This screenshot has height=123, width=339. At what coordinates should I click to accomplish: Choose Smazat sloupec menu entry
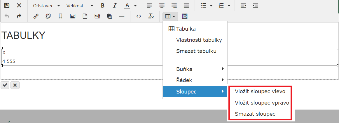(255, 114)
